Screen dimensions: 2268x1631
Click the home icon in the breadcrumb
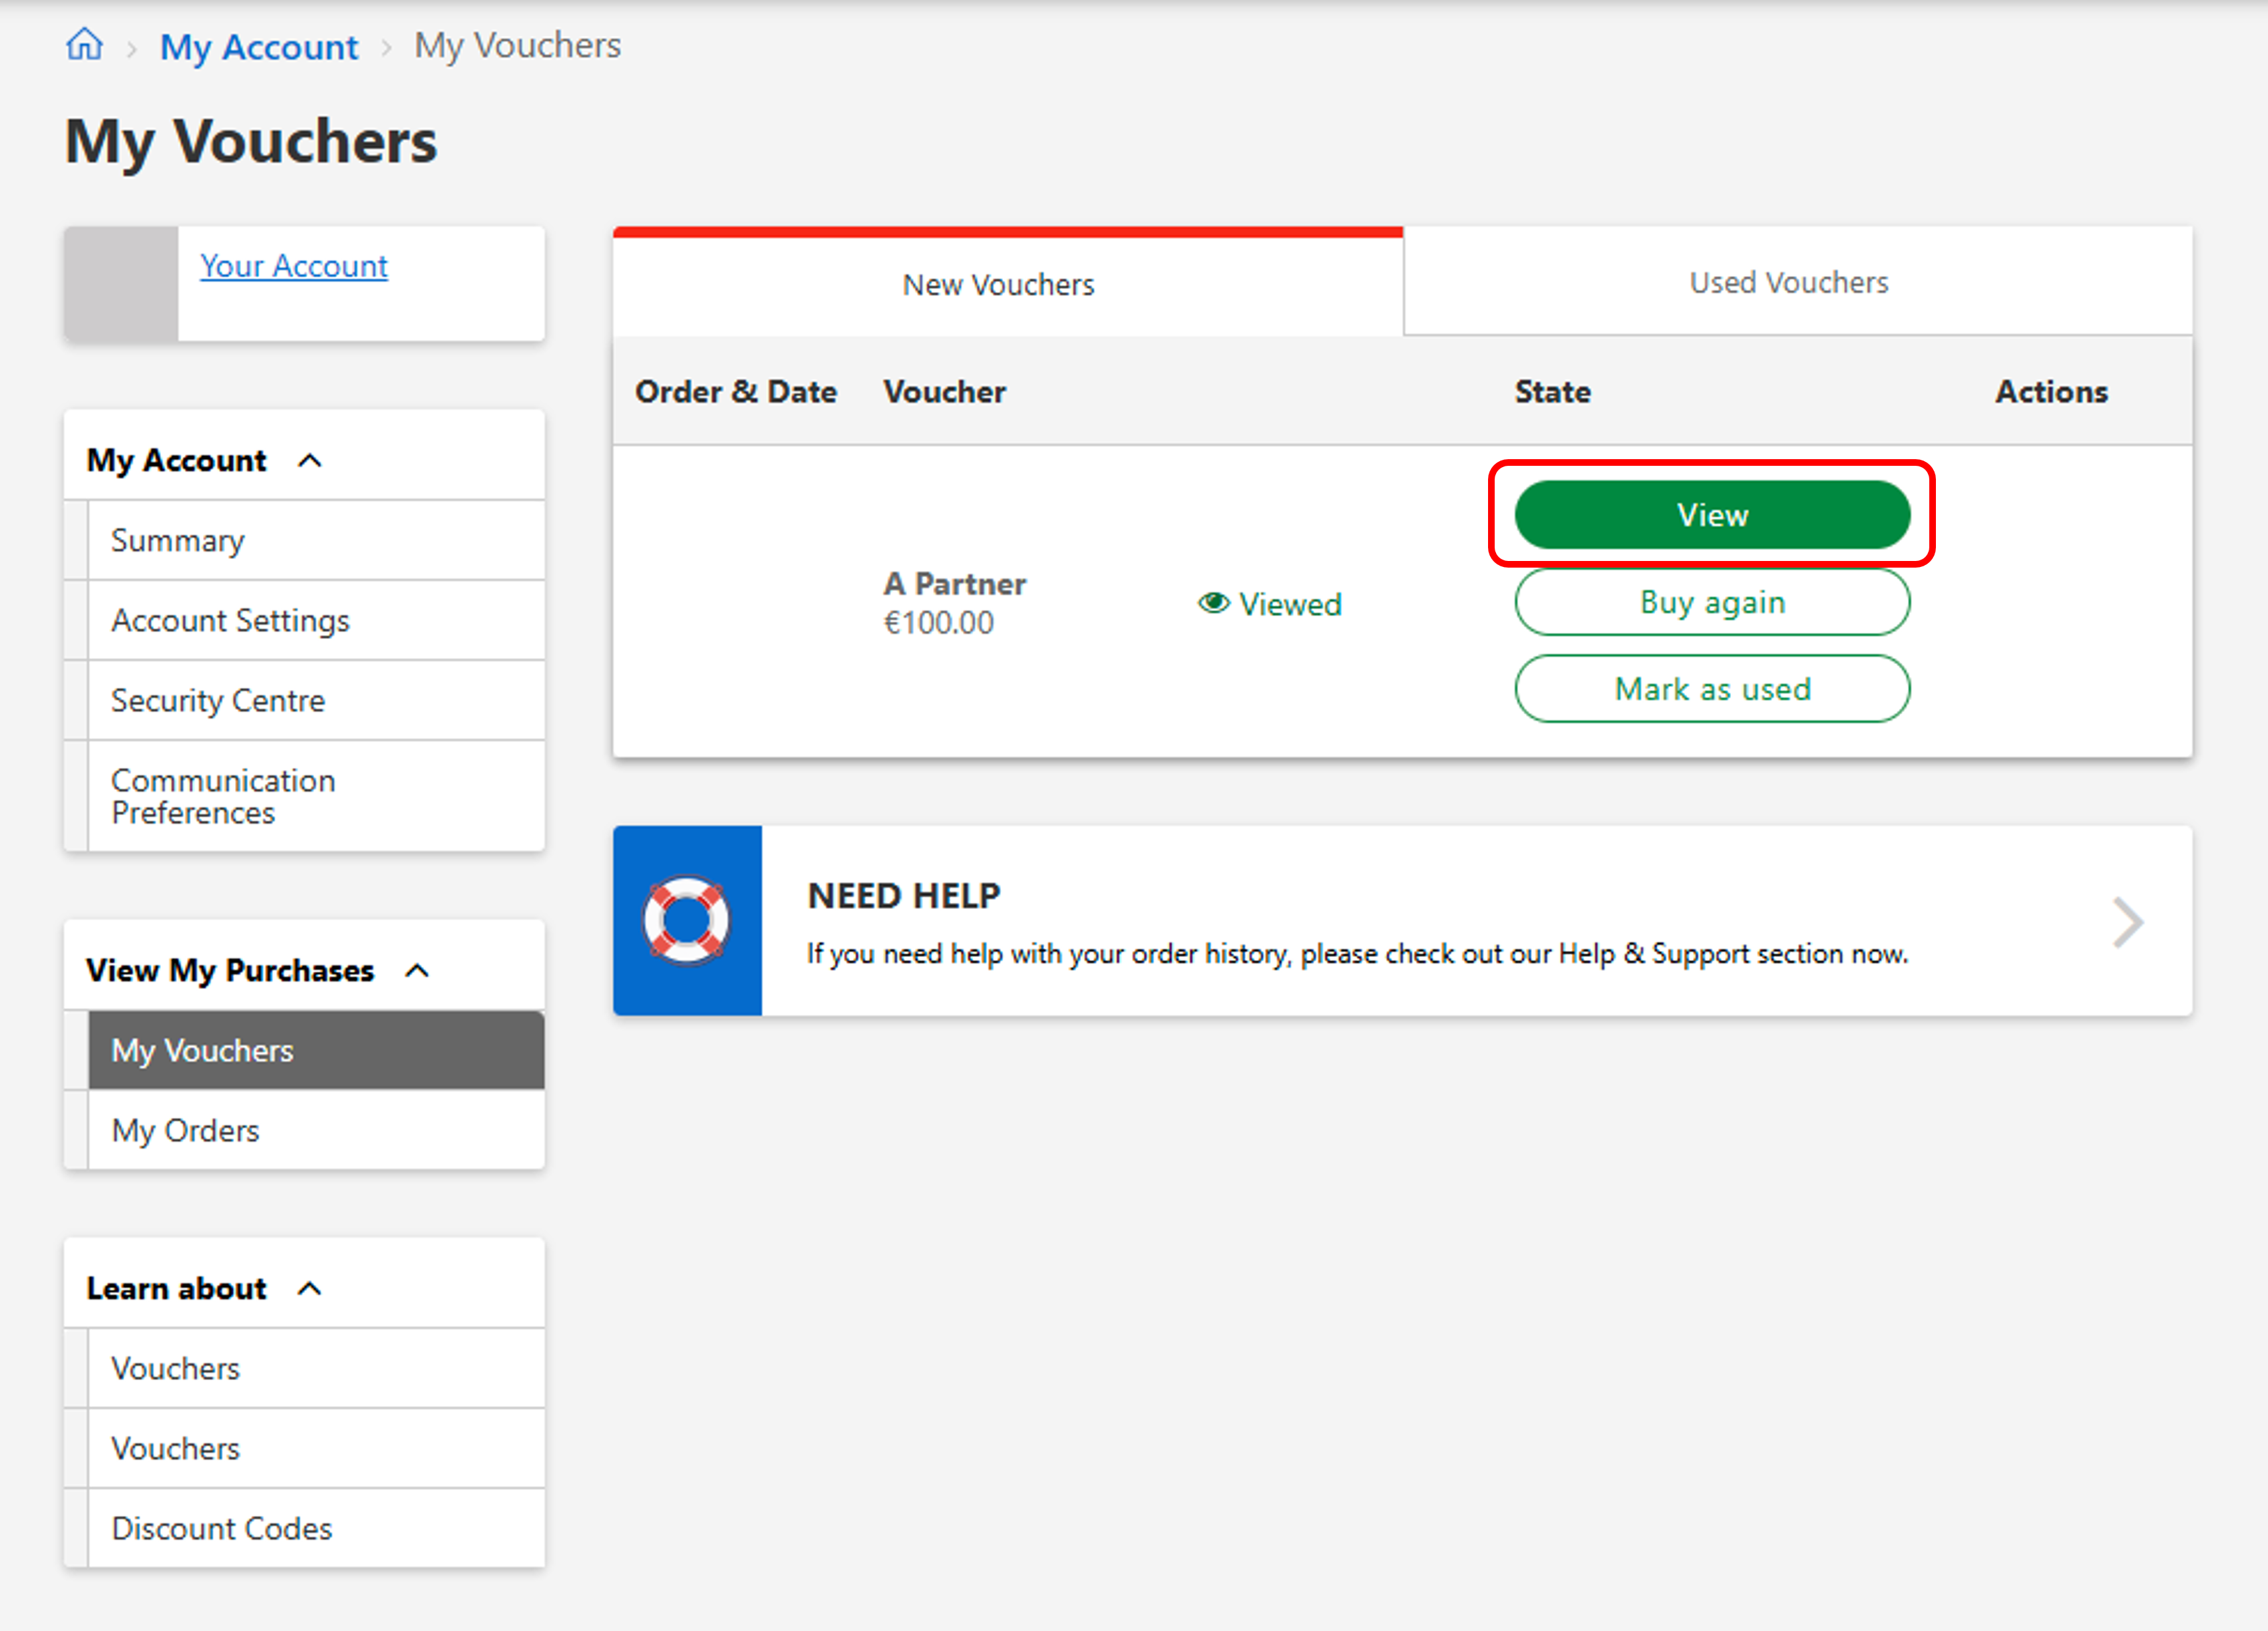[x=85, y=44]
